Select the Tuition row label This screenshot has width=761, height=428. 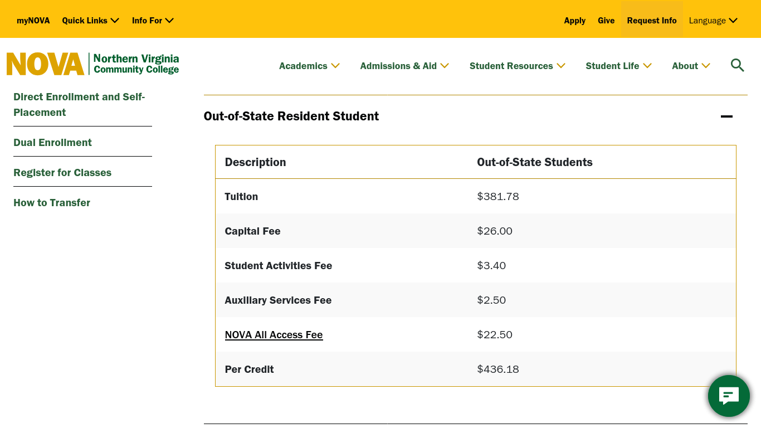tap(241, 197)
